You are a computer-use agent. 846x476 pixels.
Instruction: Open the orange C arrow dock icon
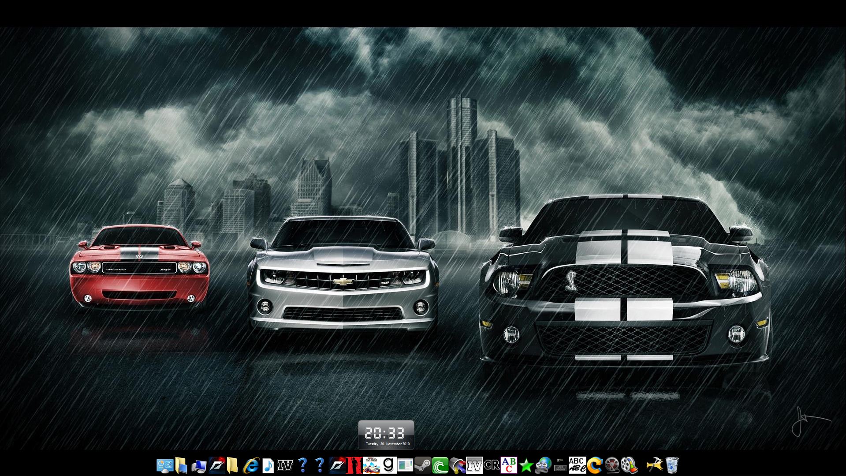[x=595, y=465]
